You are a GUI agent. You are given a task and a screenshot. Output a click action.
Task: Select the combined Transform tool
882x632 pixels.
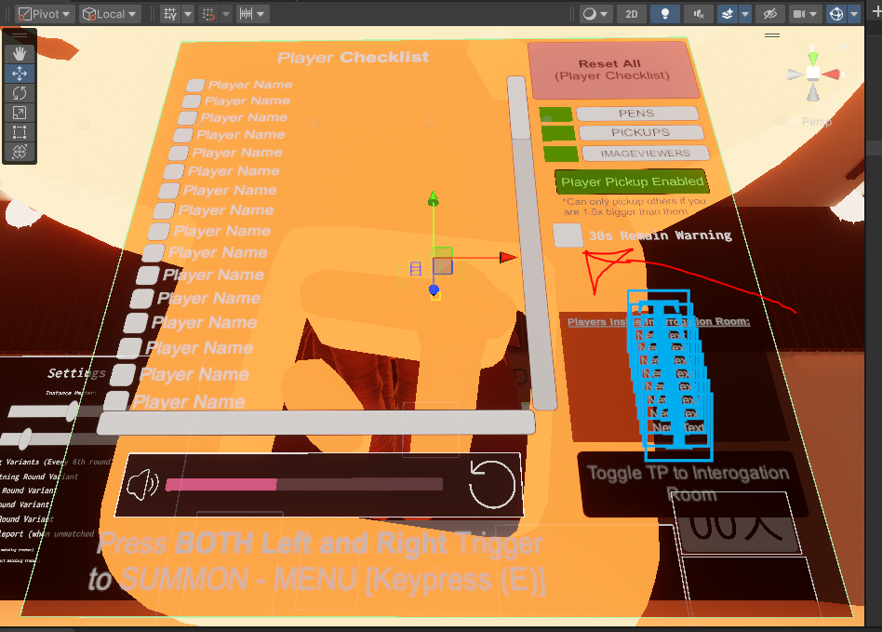[20, 152]
